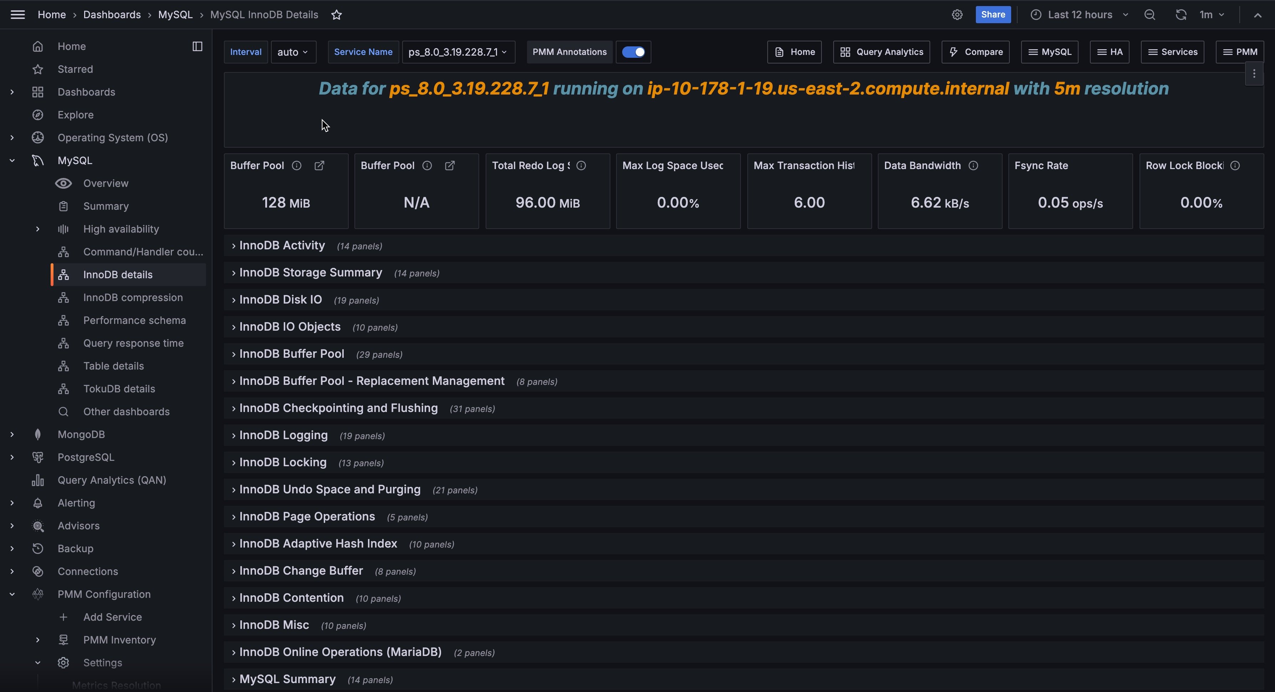The height and width of the screenshot is (692, 1275).
Task: Click the panel three-dot menu icon
Action: click(x=1254, y=74)
